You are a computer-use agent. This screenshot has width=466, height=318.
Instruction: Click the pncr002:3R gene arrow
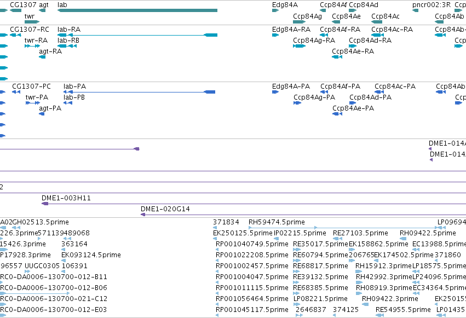416,10
